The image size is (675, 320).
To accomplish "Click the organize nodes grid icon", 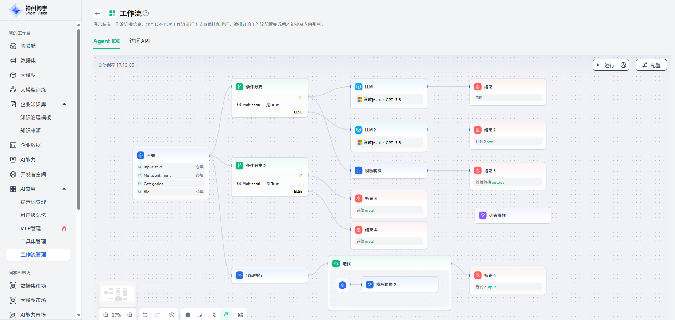I will [x=240, y=315].
